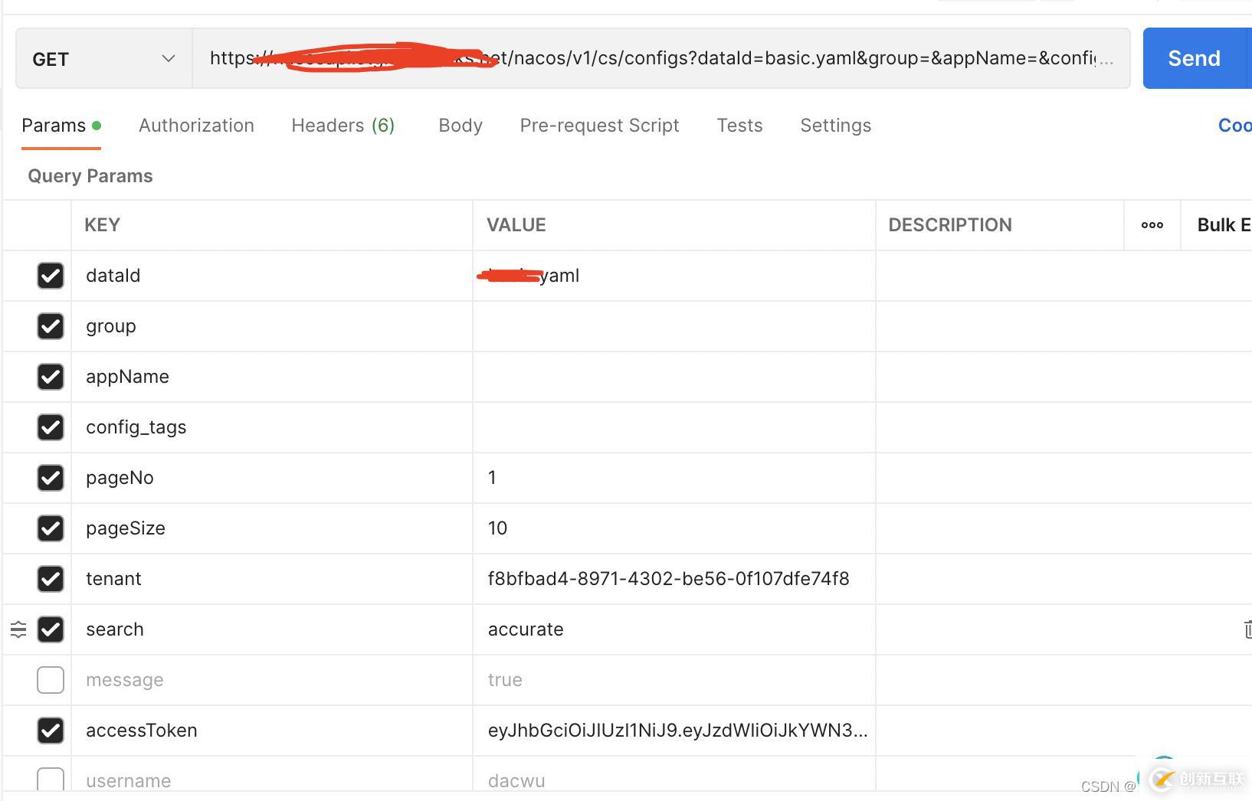Open the GET method dropdown
The width and height of the screenshot is (1252, 801).
coord(104,59)
